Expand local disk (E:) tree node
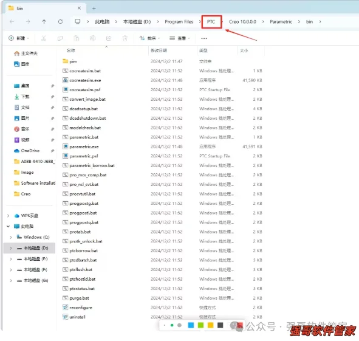 pos(11,259)
